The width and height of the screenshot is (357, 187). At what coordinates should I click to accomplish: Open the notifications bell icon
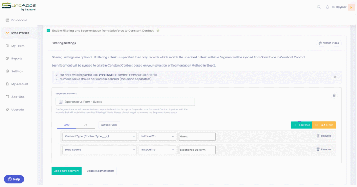coord(327,7)
